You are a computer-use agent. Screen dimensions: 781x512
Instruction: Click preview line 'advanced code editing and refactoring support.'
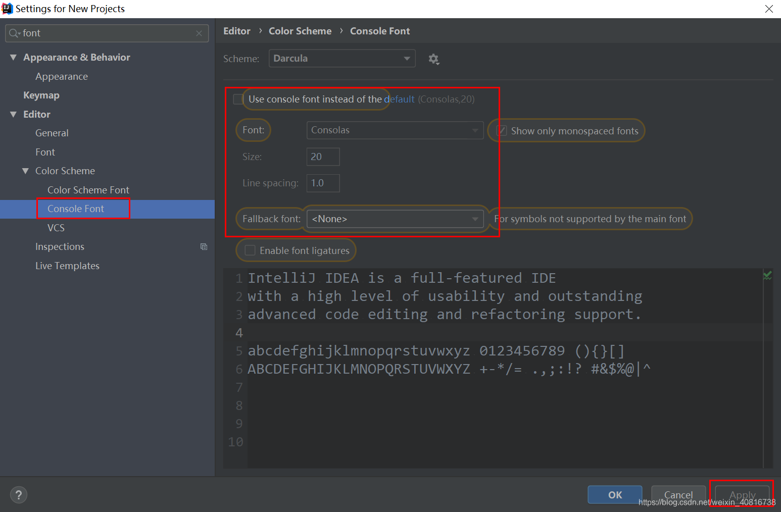445,315
